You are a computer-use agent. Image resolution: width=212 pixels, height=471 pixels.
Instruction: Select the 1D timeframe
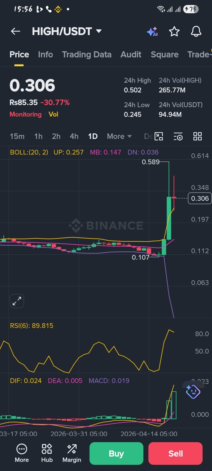point(93,136)
